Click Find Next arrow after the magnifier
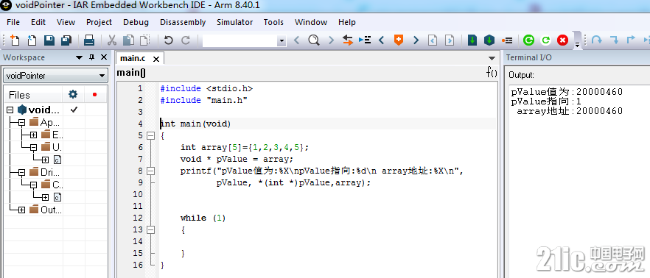This screenshot has height=278, width=650. pyautogui.click(x=331, y=40)
